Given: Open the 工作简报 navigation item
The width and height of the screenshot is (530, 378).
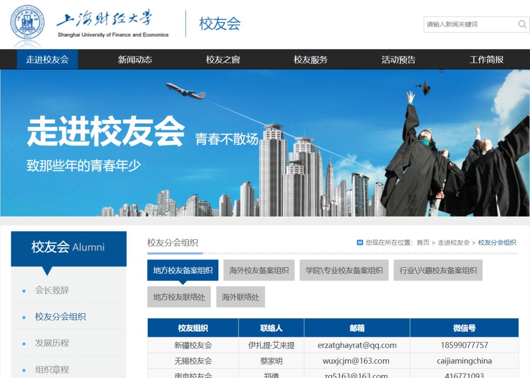Looking at the screenshot, I should pos(486,59).
